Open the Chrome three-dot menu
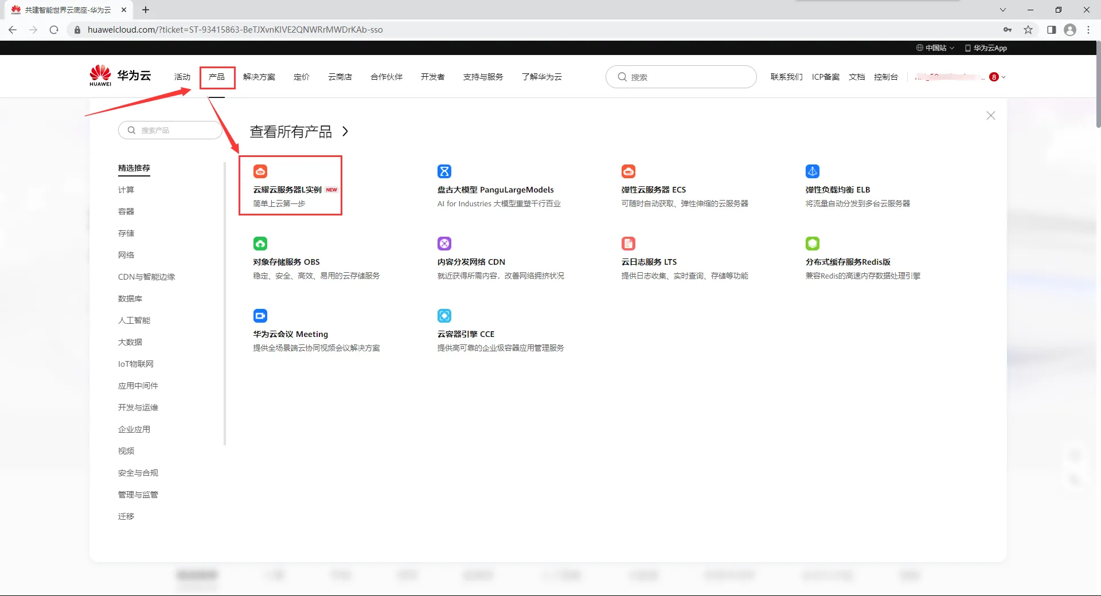This screenshot has height=596, width=1101. pos(1088,30)
